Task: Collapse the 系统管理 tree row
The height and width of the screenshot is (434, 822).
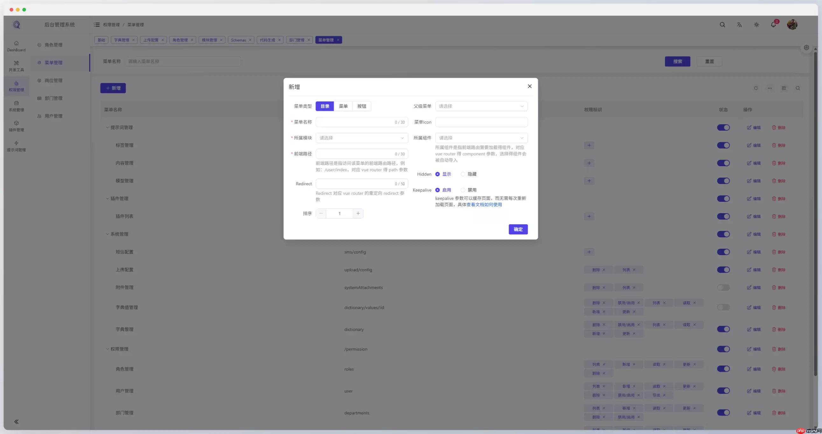Action: click(108, 234)
